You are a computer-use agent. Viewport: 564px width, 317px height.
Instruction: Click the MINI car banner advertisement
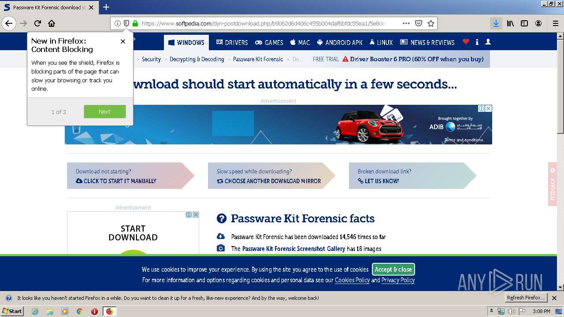(x=278, y=125)
